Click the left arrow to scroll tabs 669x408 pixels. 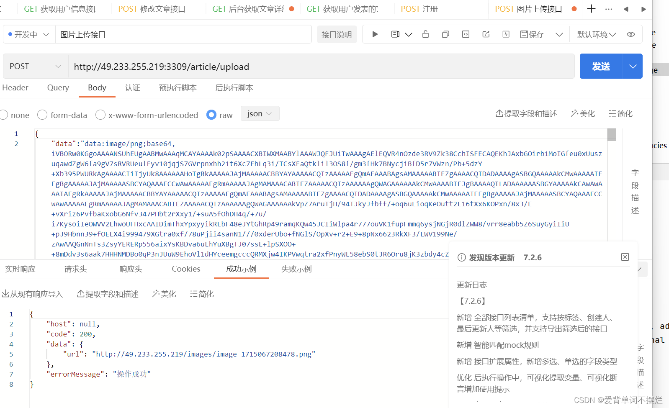(626, 9)
